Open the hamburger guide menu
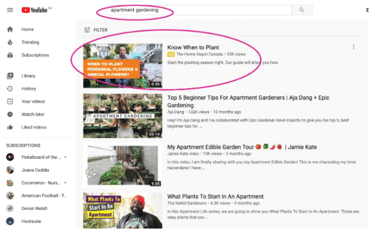374x235 pixels. pyautogui.click(x=10, y=10)
